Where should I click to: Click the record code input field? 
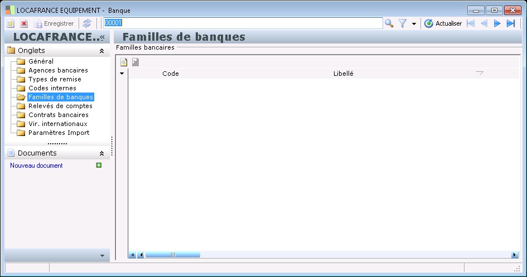tap(243, 23)
